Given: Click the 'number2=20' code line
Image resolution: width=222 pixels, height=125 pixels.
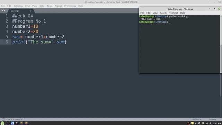Looking at the screenshot, I should point(25,32).
